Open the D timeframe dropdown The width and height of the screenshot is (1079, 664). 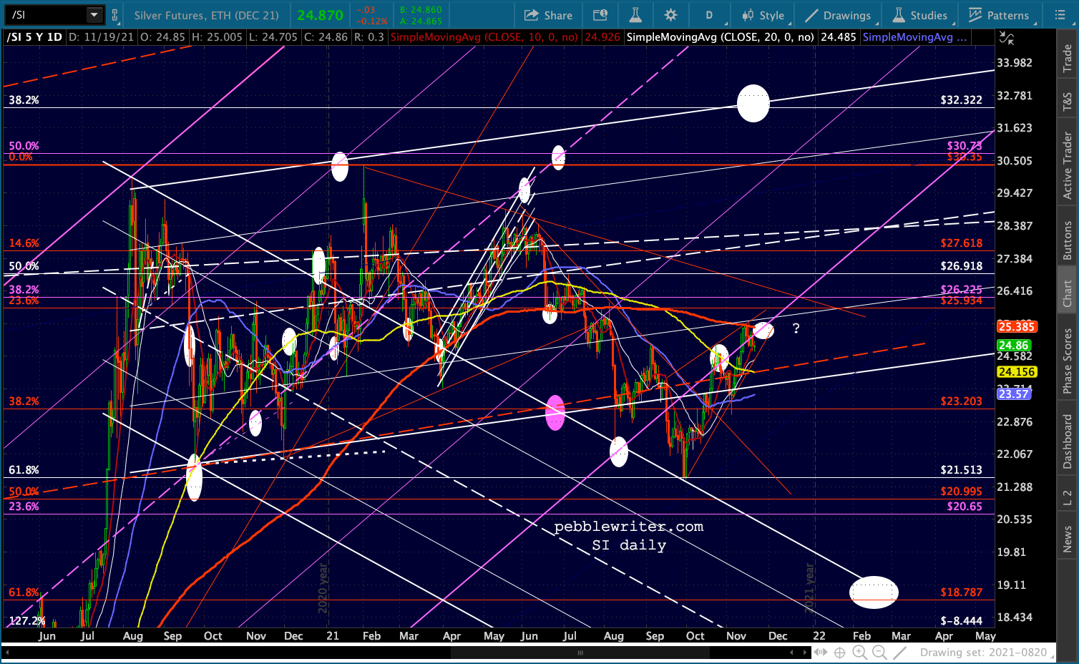[709, 15]
